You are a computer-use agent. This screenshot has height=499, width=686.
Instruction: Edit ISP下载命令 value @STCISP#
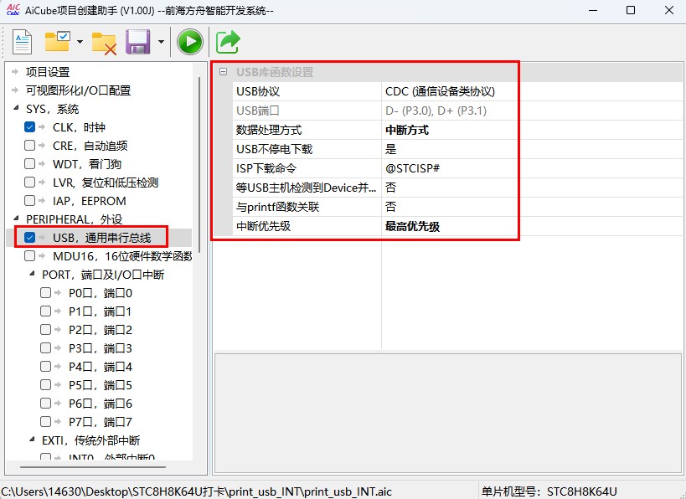532,168
